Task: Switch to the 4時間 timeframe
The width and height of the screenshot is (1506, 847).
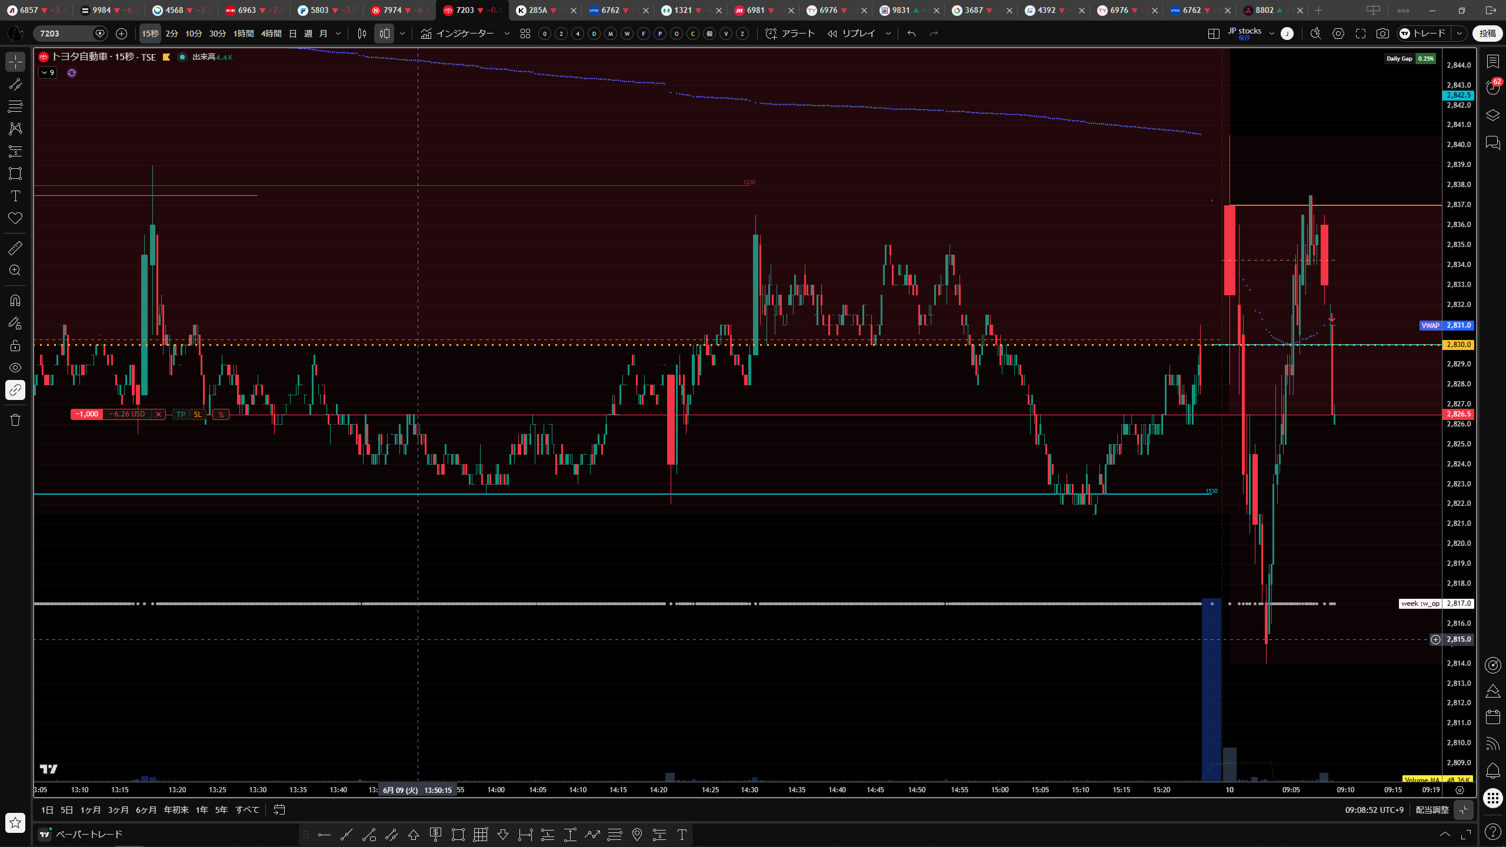Action: point(271,34)
